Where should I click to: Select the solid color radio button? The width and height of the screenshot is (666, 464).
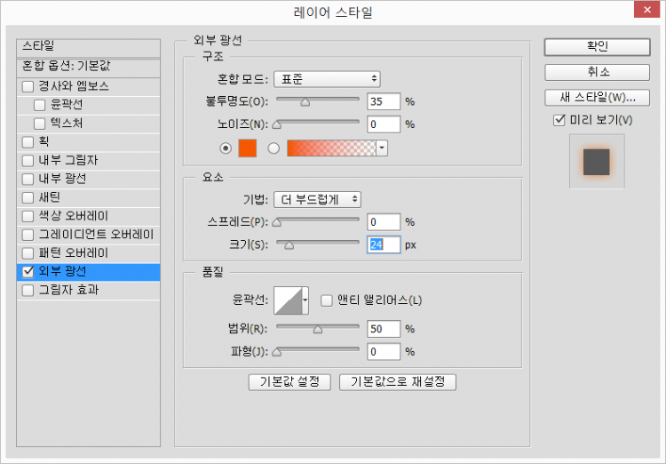coord(225,148)
